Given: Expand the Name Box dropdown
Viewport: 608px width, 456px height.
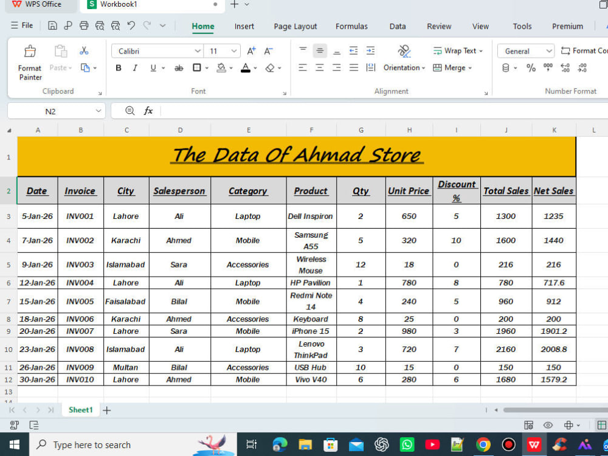Looking at the screenshot, I should pyautogui.click(x=98, y=111).
